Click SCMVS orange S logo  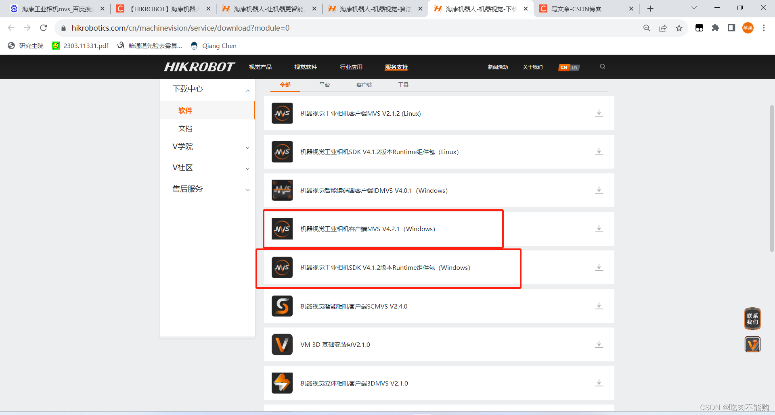(x=282, y=306)
